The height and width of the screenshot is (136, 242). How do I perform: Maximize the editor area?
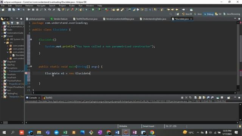click(x=239, y=19)
